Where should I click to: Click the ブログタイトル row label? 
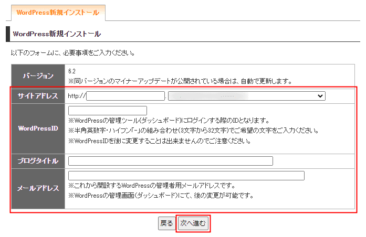pos(38,161)
